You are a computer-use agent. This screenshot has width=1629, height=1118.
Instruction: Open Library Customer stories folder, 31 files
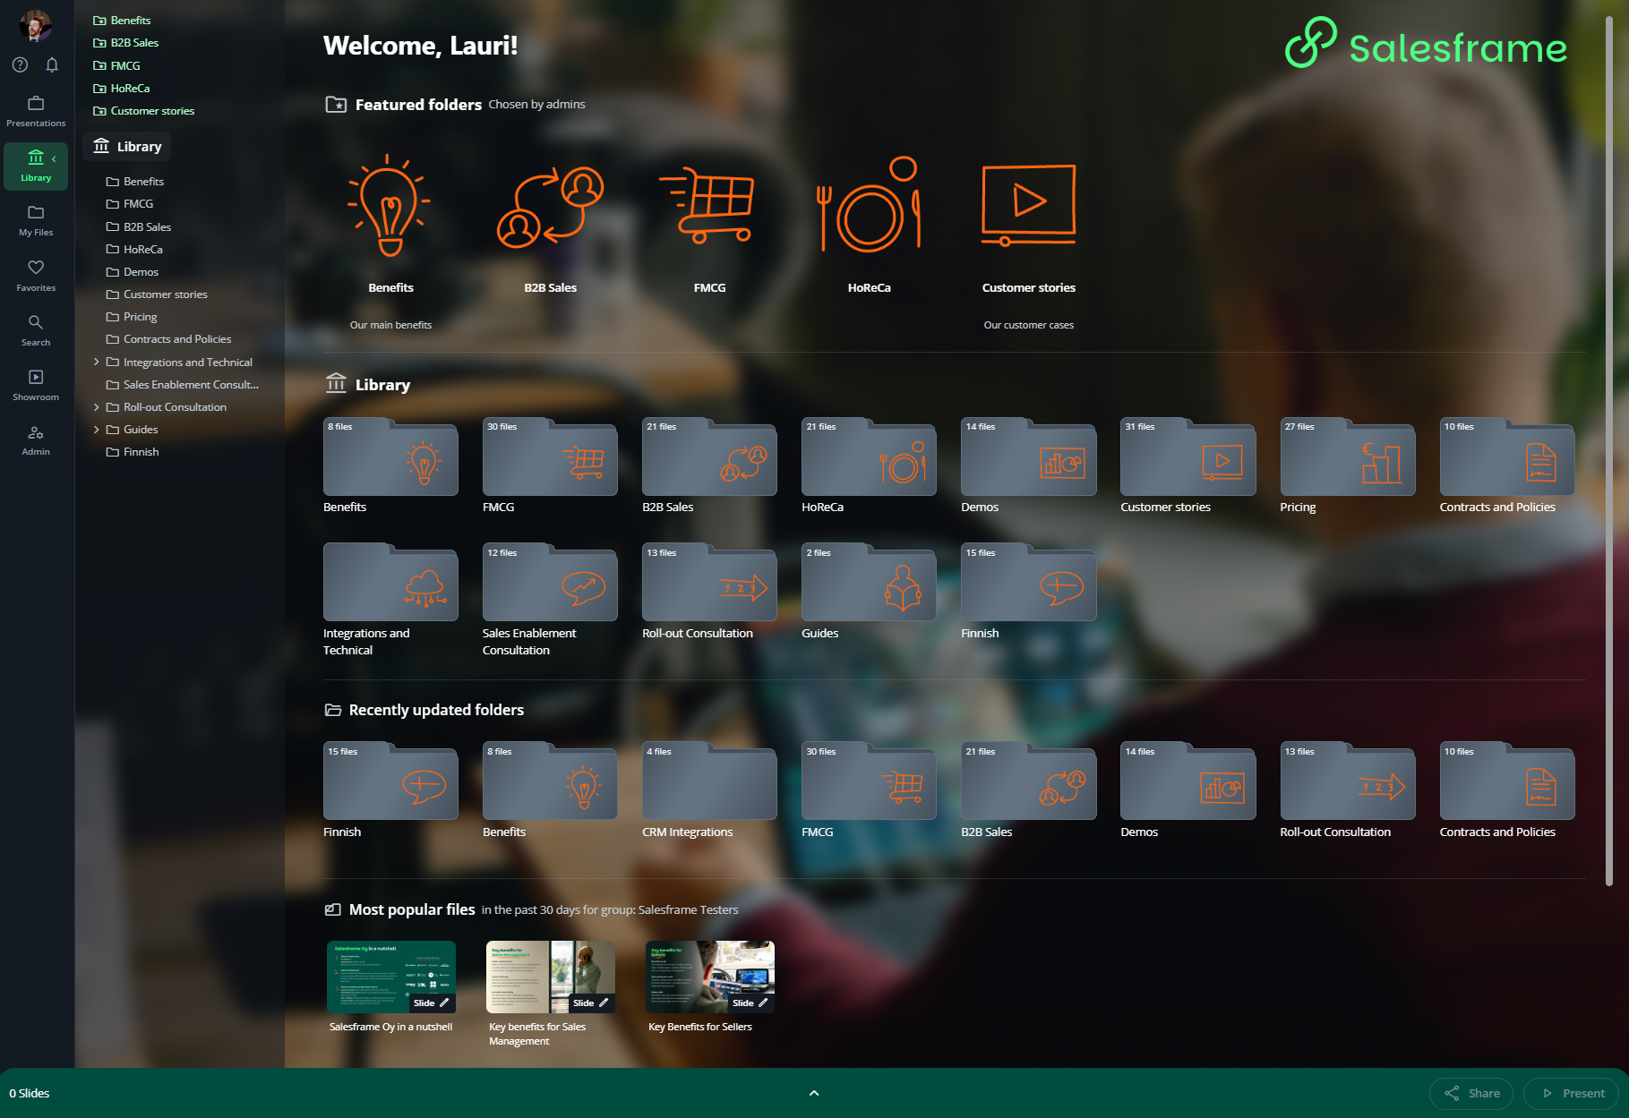(x=1187, y=457)
